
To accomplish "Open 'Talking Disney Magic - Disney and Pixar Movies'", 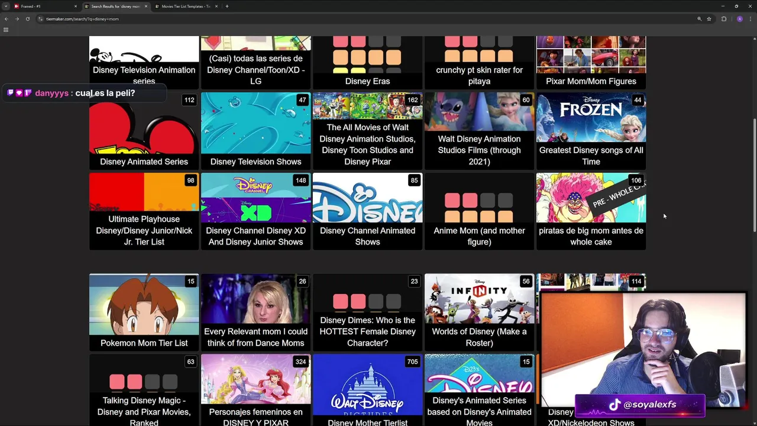I will click(x=144, y=390).
